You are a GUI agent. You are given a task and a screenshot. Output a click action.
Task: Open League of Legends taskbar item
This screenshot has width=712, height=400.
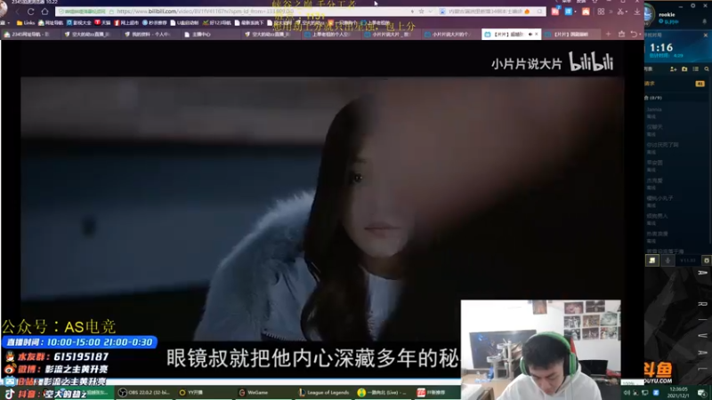[x=324, y=393]
